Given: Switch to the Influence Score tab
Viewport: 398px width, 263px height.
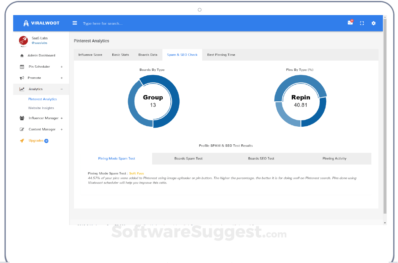Looking at the screenshot, I should pos(90,55).
